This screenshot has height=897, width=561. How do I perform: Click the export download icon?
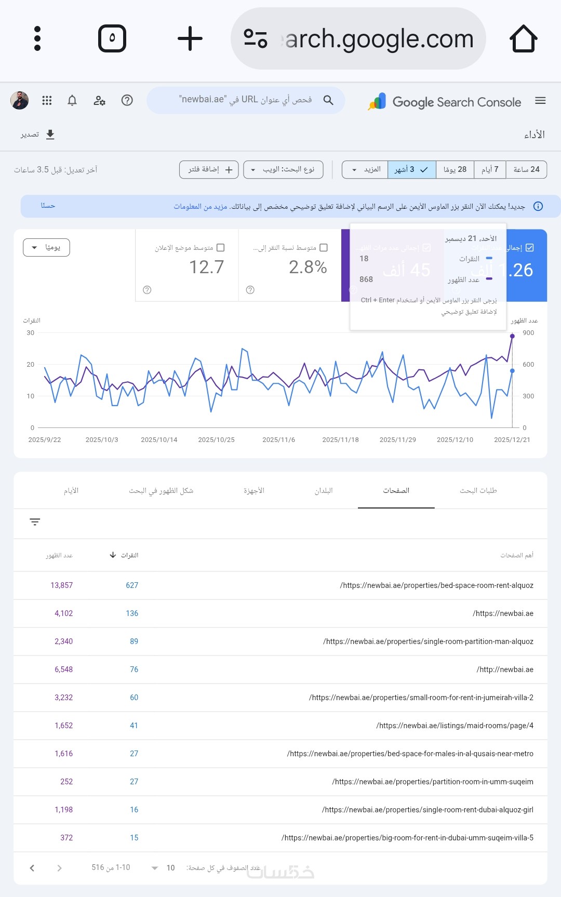(50, 135)
